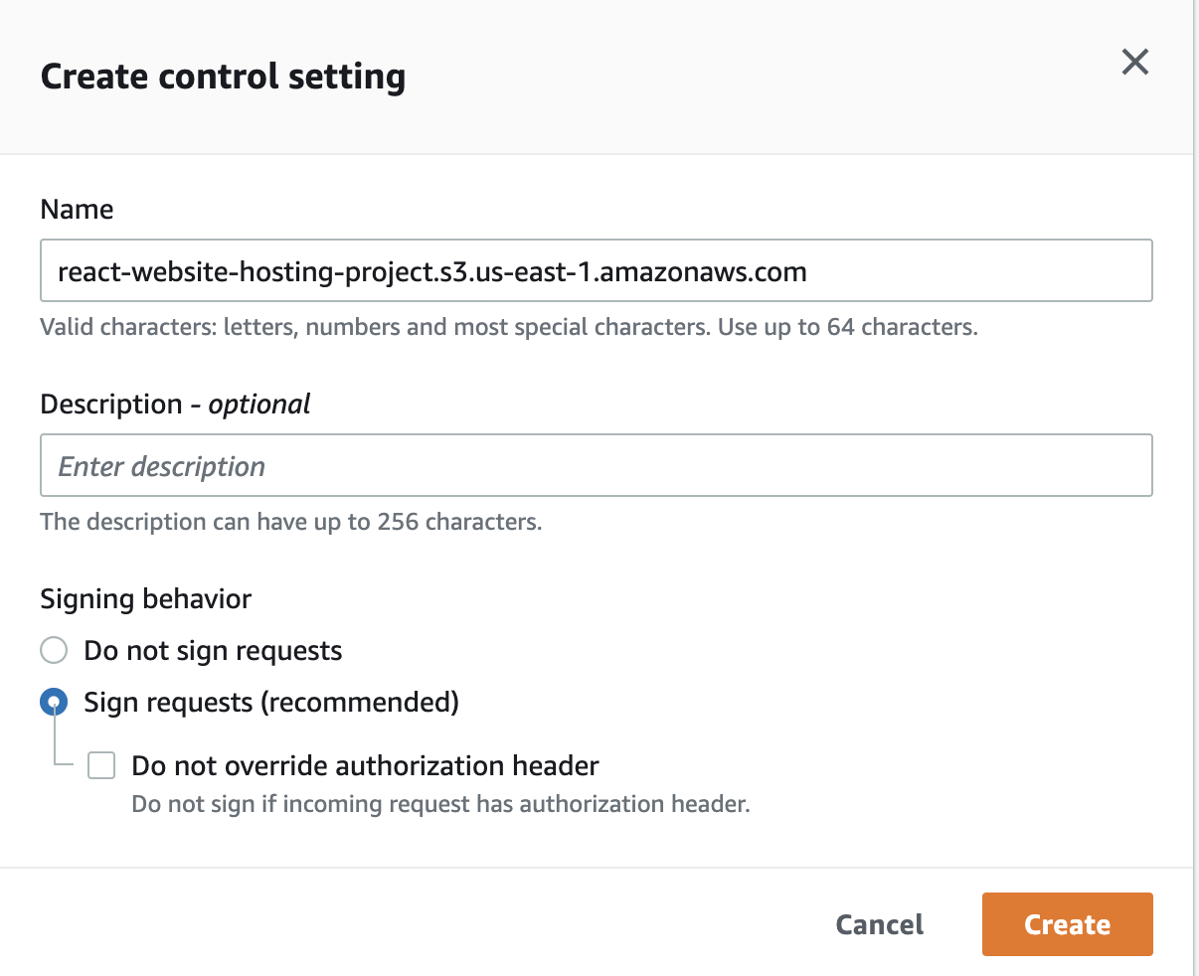
Task: Close the Create control setting dialog
Action: click(1134, 62)
